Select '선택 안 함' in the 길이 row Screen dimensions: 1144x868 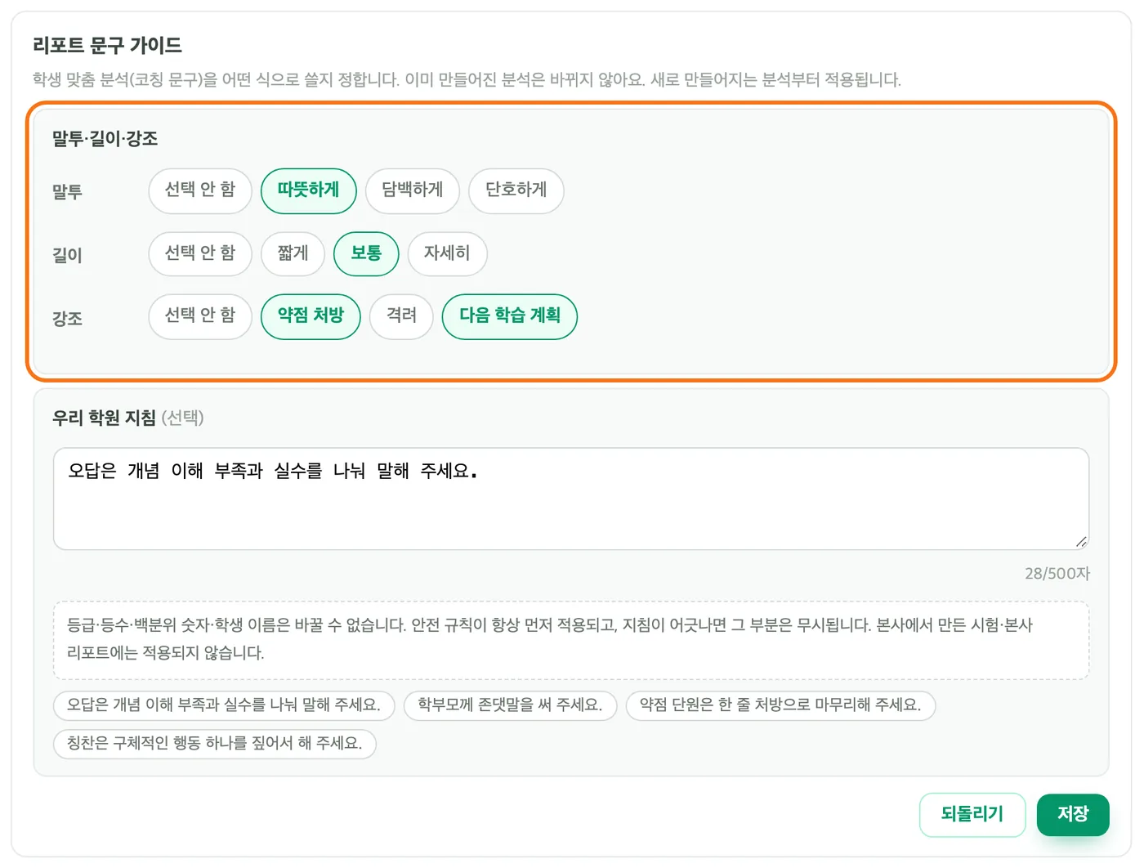click(200, 254)
